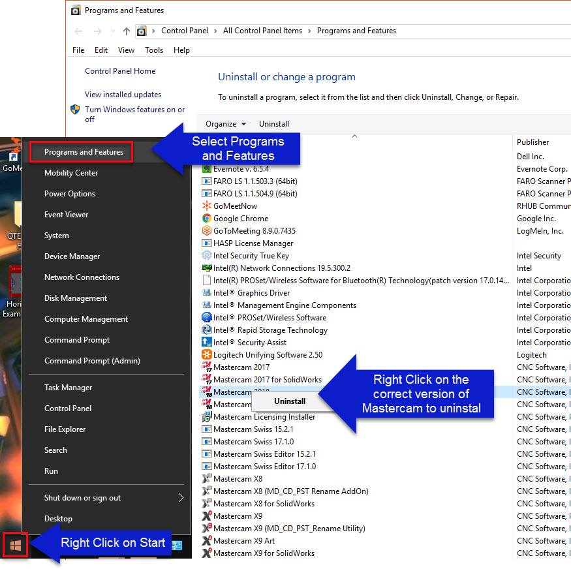Viewport: 571px width, 571px height.
Task: Click the Intel Rapid Storage Technology icon
Action: pyautogui.click(x=206, y=330)
